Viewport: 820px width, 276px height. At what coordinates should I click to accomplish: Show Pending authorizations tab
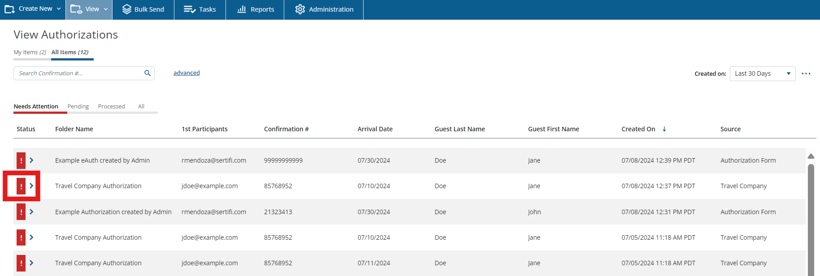point(78,107)
